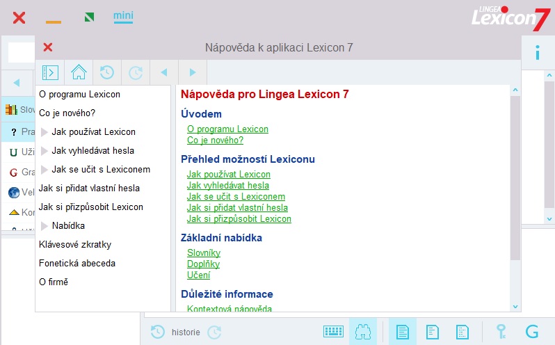Follow Jak si přizpůsobit Lexicon green link
Screen dimensions: 555x345
[x=239, y=219]
